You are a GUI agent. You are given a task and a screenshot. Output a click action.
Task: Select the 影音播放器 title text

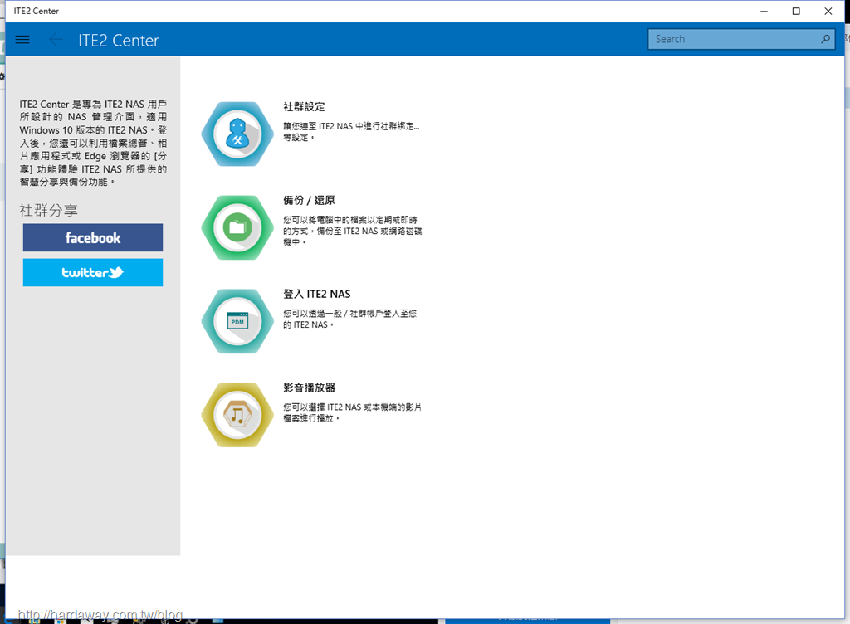[x=309, y=388]
